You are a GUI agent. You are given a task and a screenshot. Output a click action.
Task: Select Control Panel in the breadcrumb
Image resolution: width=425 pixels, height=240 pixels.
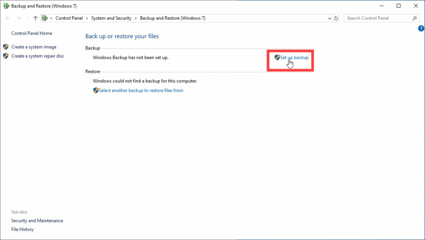tap(69, 18)
